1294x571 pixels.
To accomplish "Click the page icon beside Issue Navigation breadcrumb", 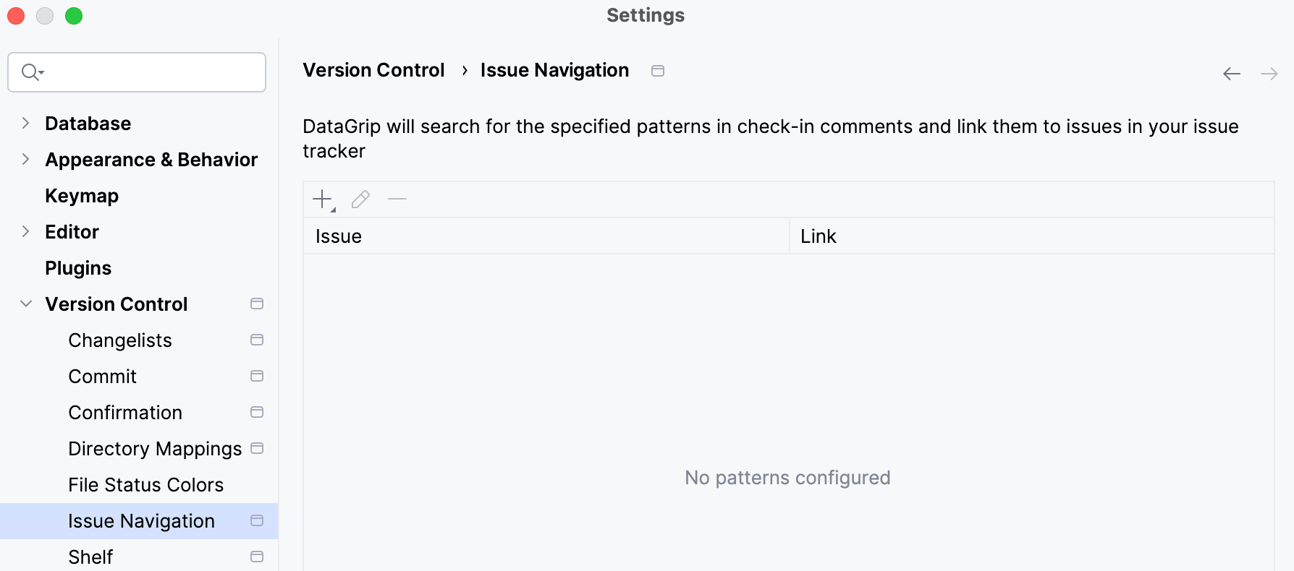I will tap(658, 70).
